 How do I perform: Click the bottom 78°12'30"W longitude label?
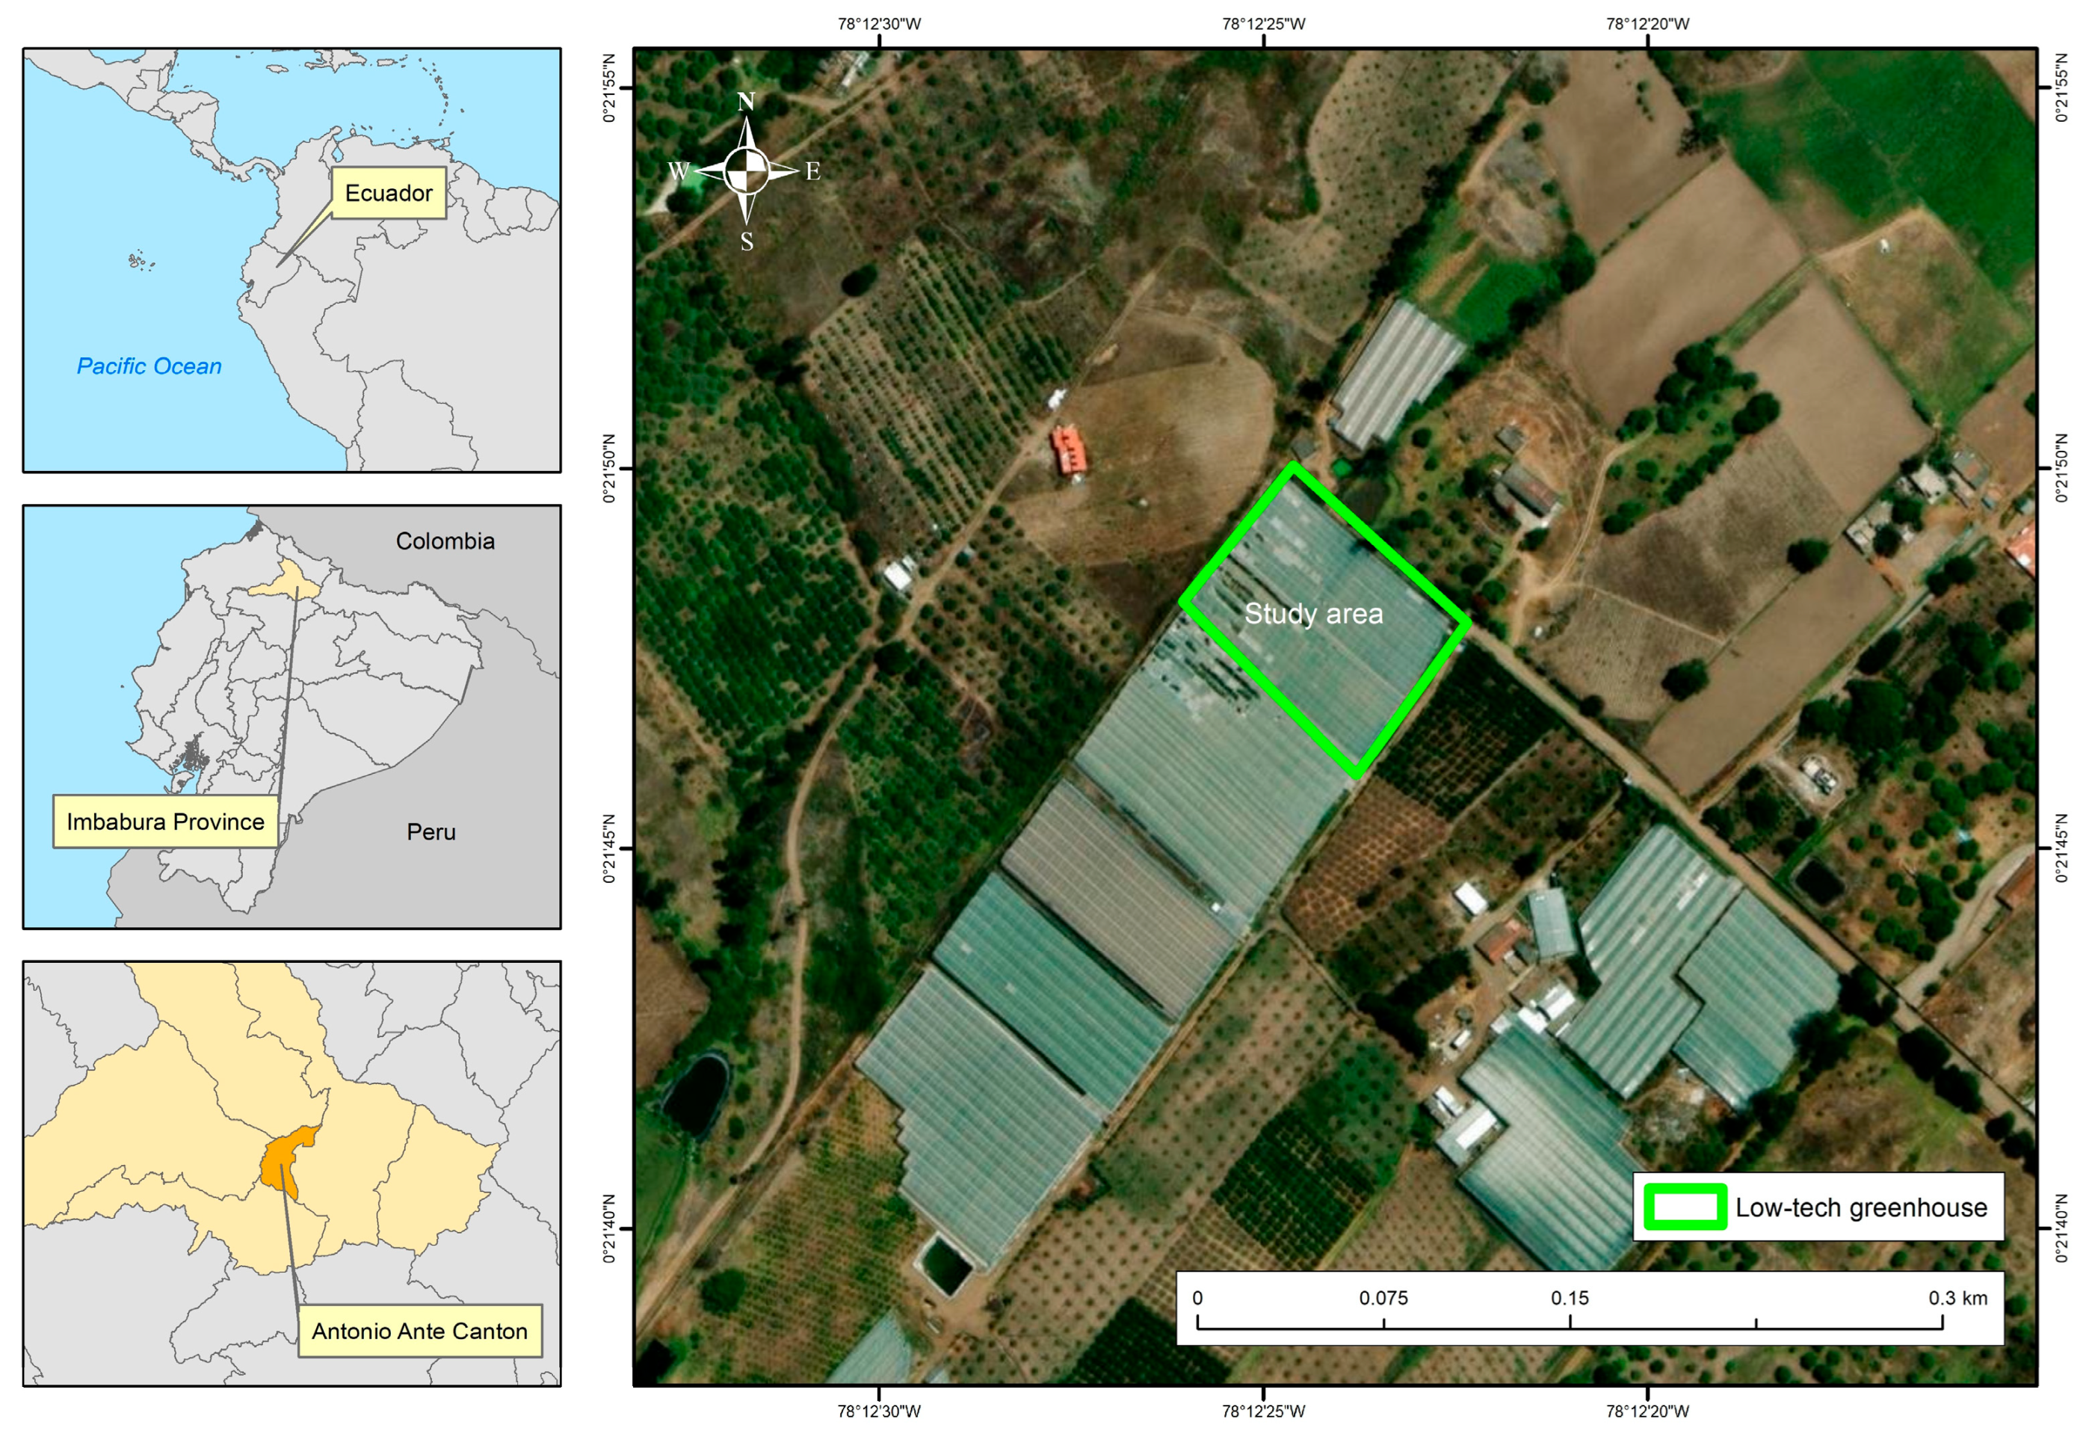878,1411
